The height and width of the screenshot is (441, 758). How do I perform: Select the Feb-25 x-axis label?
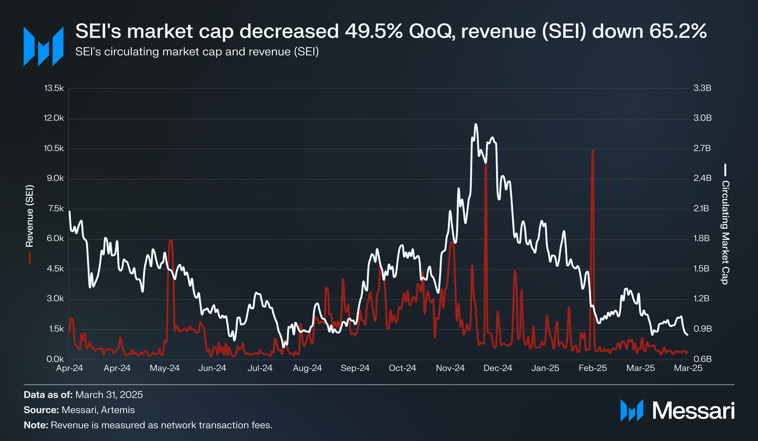coord(593,368)
